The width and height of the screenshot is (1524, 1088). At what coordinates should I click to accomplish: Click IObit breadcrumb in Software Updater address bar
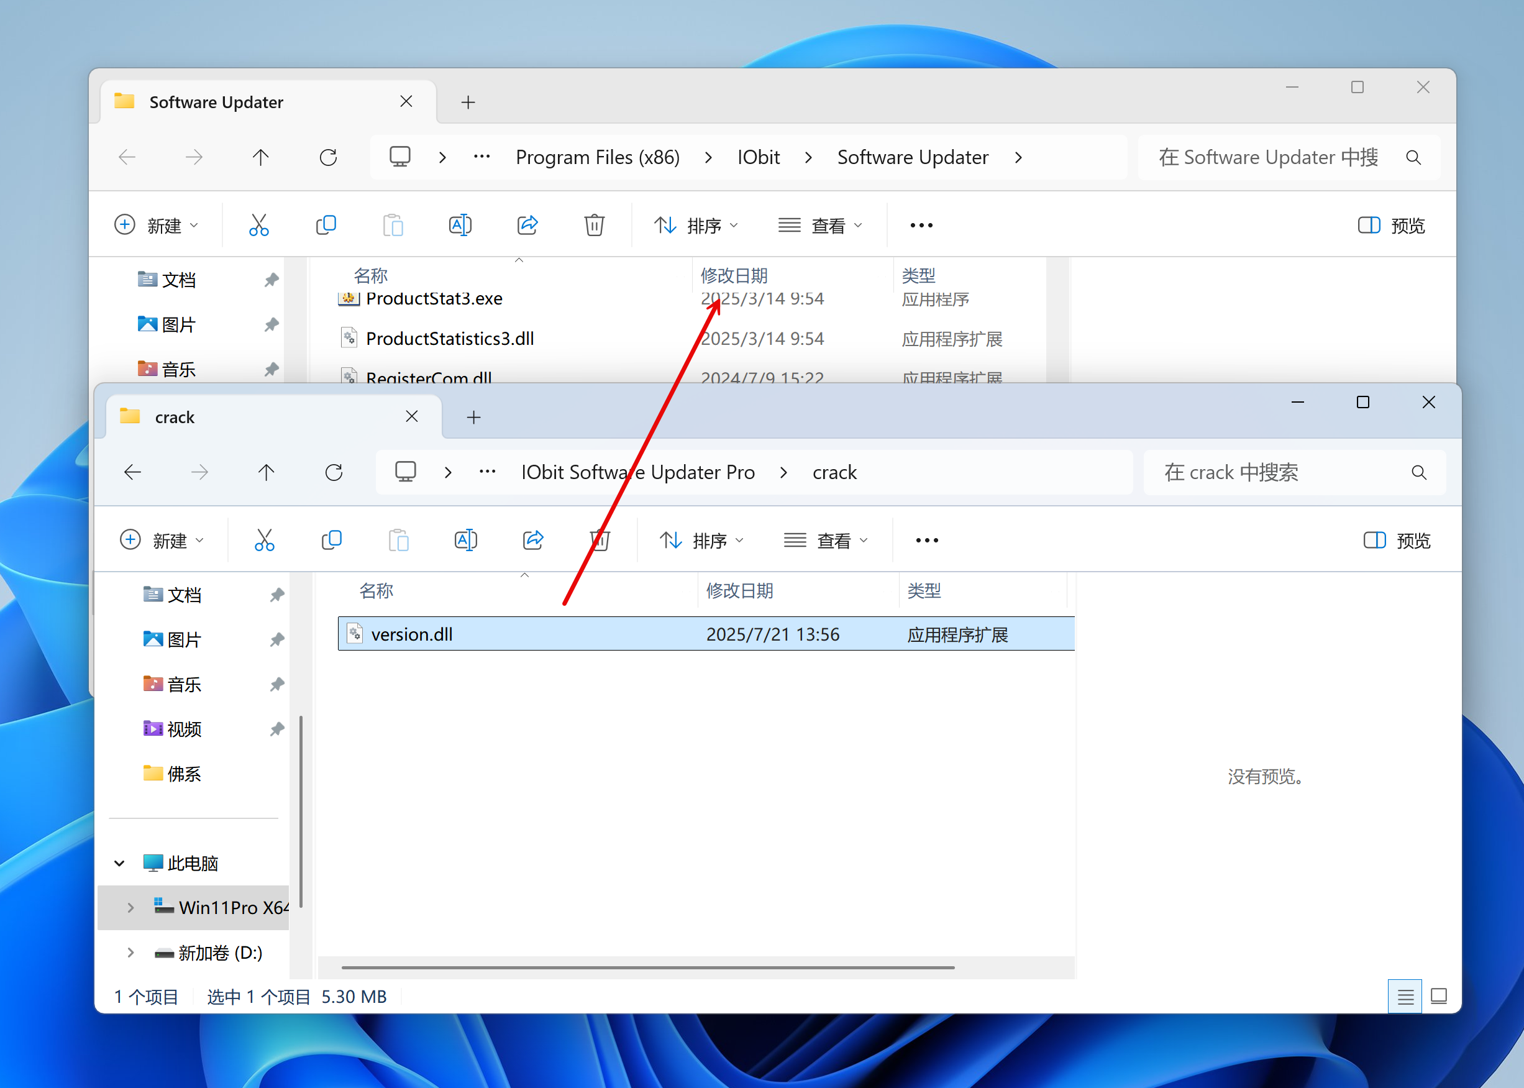(759, 157)
